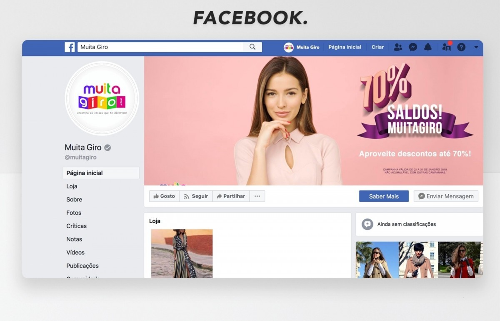This screenshot has width=500, height=321.
Task: Open Publicações in the sidebar
Action: 82,266
